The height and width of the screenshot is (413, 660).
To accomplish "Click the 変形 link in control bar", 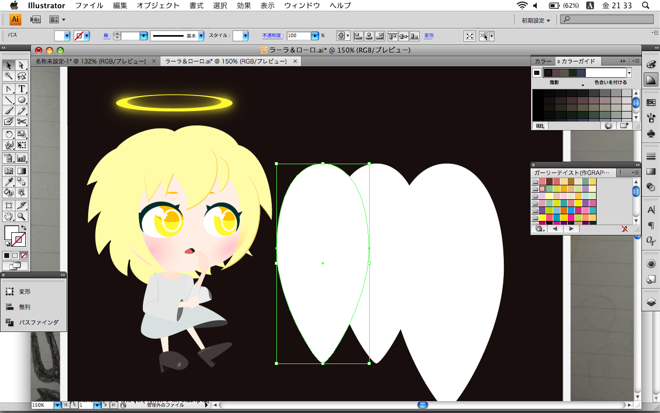I will [x=429, y=36].
